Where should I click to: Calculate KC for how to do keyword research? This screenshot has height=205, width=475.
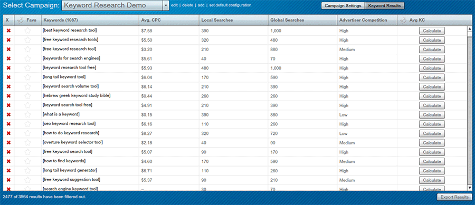click(432, 133)
